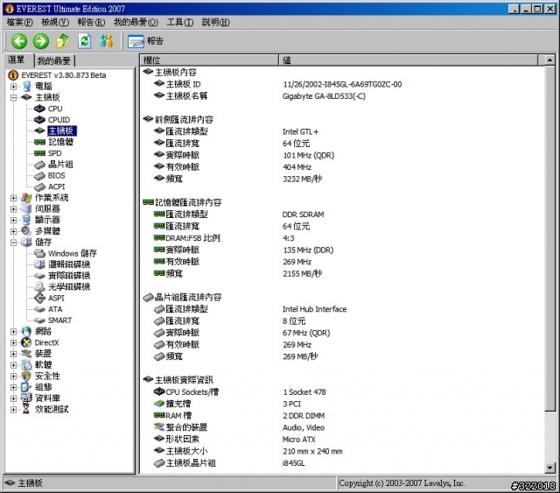Select the 實際磁碟機 tree item
The height and width of the screenshot is (493, 560).
tap(69, 276)
